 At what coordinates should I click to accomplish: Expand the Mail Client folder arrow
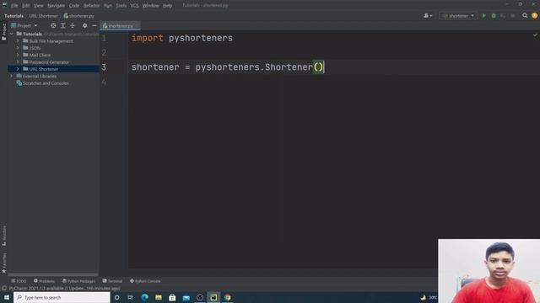point(18,55)
